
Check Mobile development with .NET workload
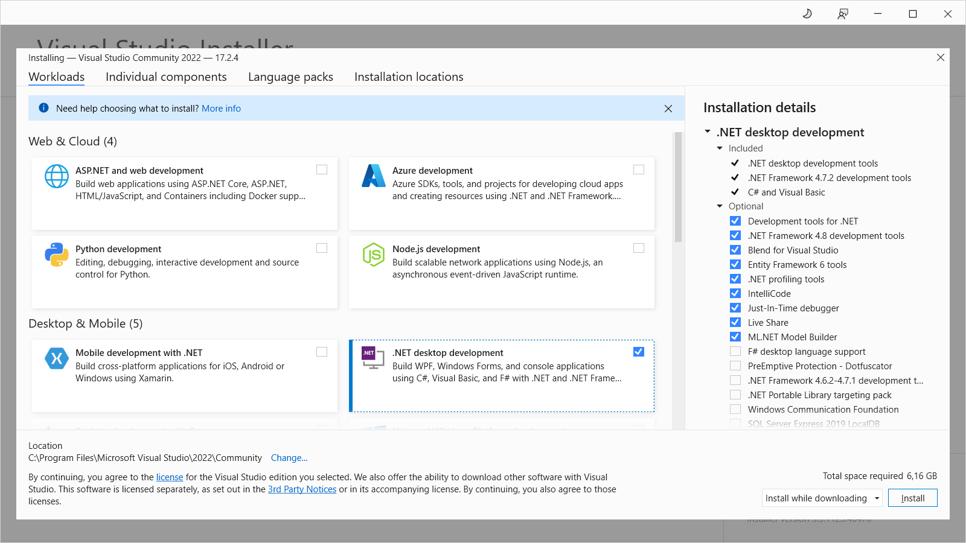pos(322,352)
